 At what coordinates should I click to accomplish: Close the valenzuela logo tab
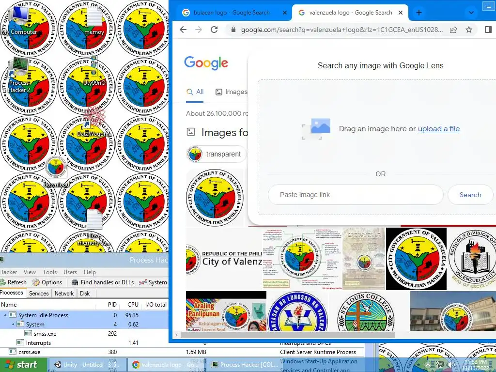[x=401, y=13]
